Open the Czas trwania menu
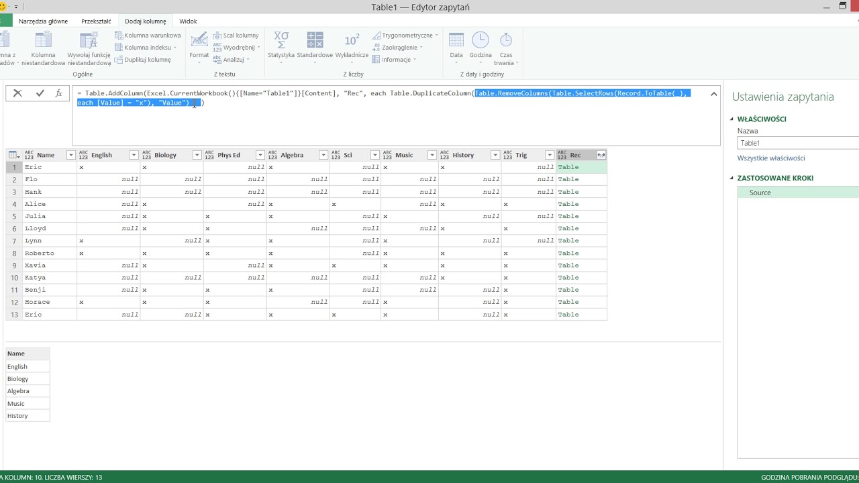Viewport: 859px width, 483px height. pos(506,49)
